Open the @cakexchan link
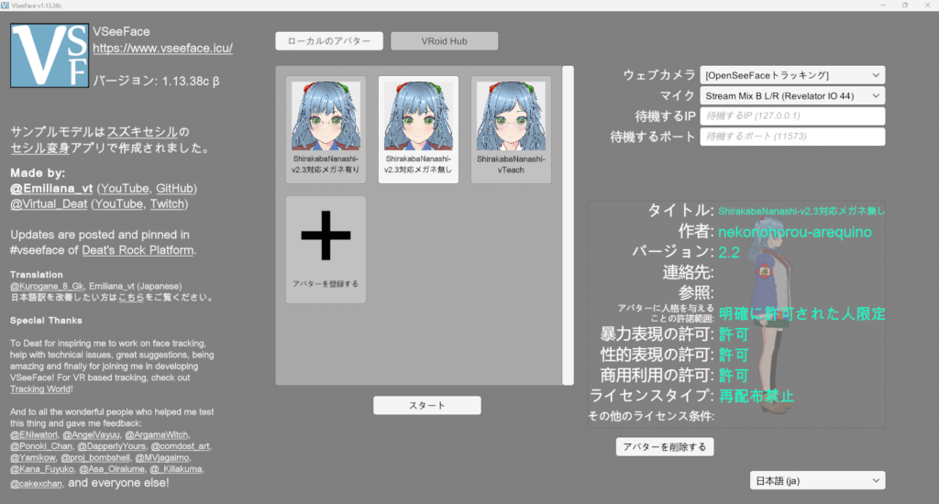Viewport: 939px width, 504px height. coord(36,484)
